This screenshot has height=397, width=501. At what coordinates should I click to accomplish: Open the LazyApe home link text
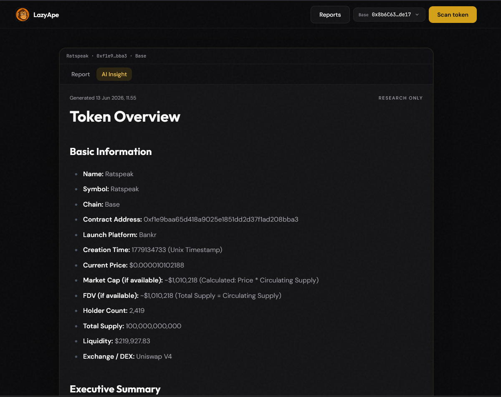[46, 15]
